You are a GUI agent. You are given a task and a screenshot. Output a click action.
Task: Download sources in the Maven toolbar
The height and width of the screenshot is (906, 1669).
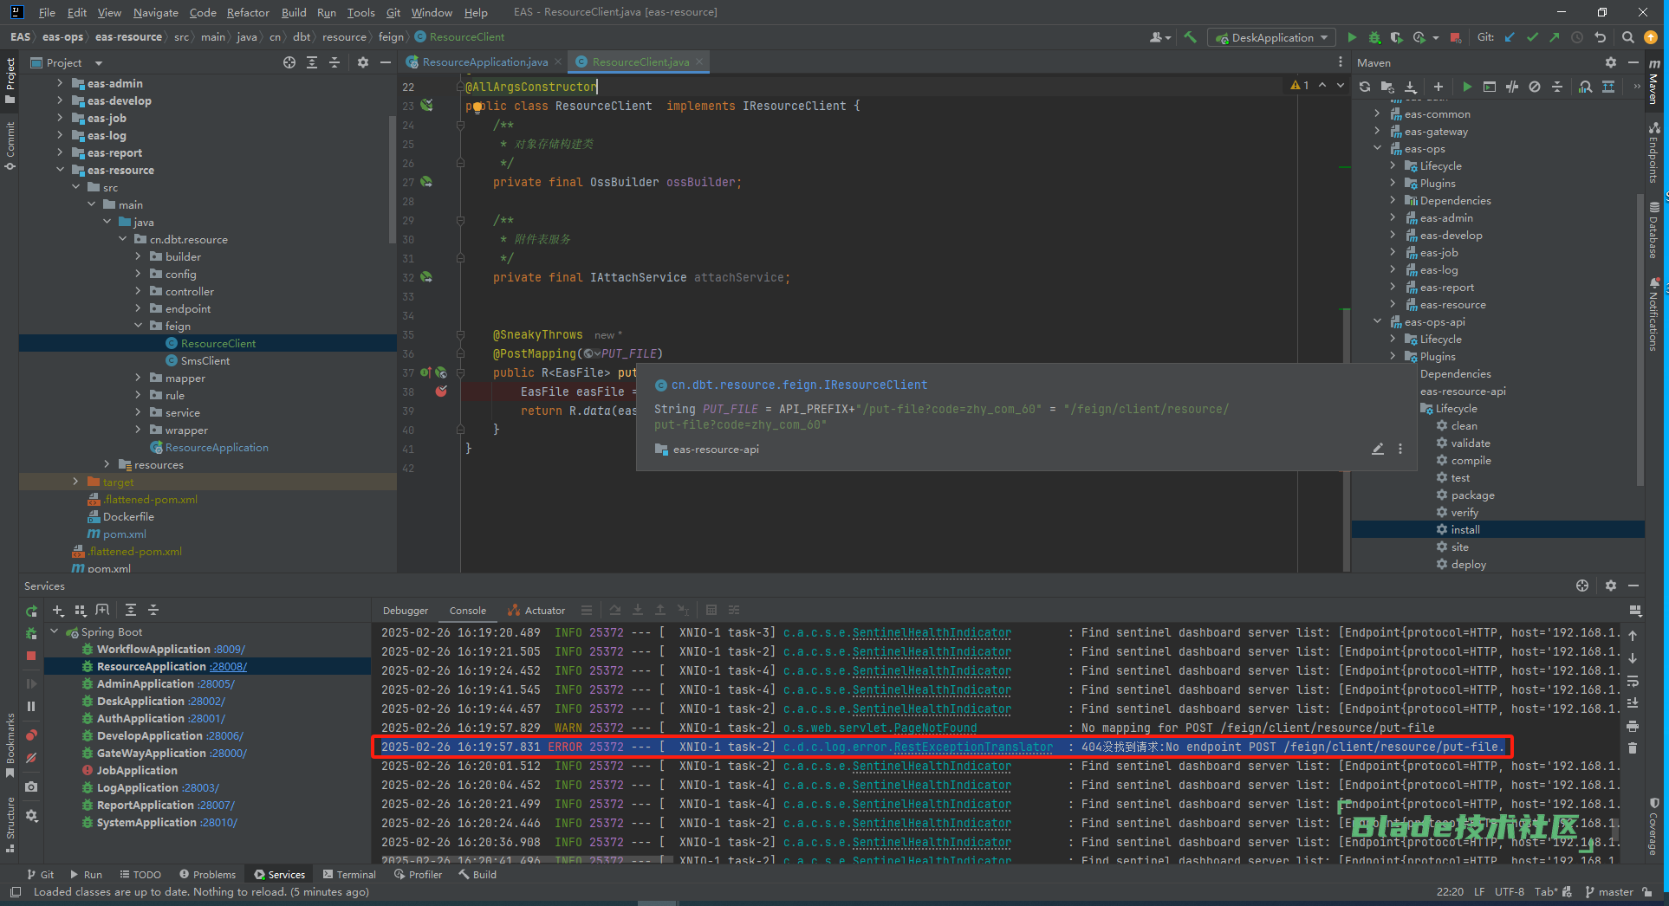pyautogui.click(x=1411, y=87)
